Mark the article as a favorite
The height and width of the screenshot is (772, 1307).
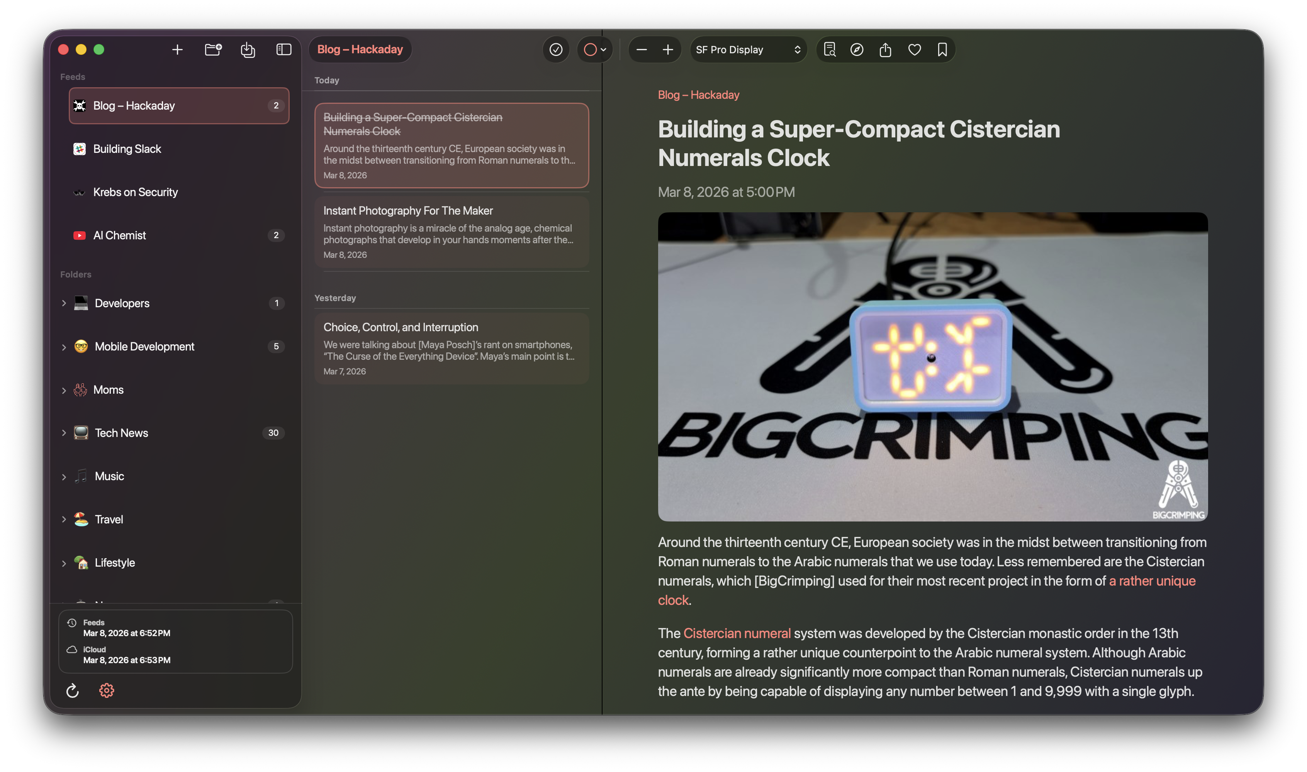pos(914,49)
